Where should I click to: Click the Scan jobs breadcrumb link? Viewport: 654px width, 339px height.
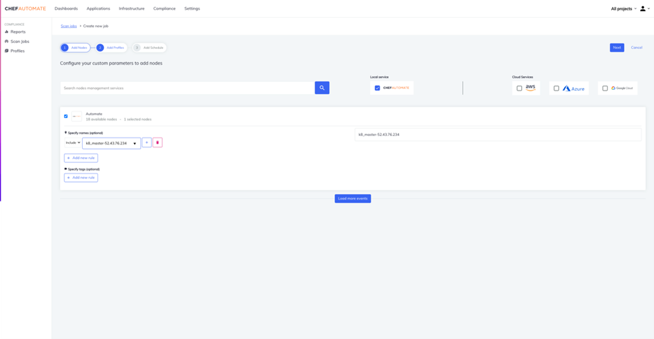[68, 26]
